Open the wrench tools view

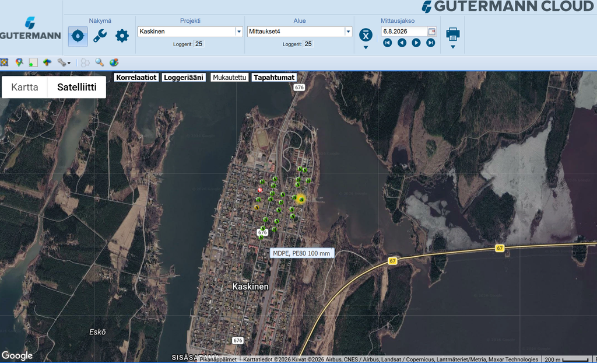point(100,36)
